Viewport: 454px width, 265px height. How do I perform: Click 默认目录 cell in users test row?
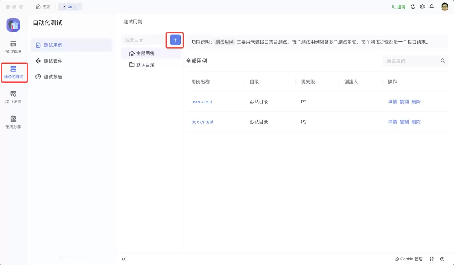259,102
